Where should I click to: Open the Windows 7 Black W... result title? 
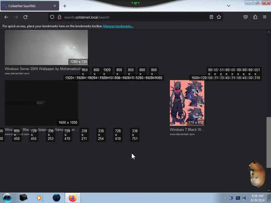[187, 130]
